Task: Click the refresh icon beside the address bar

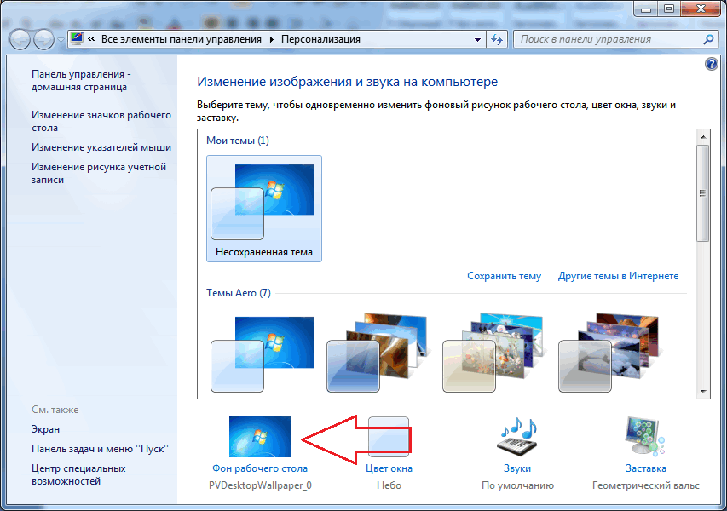Action: coord(497,39)
